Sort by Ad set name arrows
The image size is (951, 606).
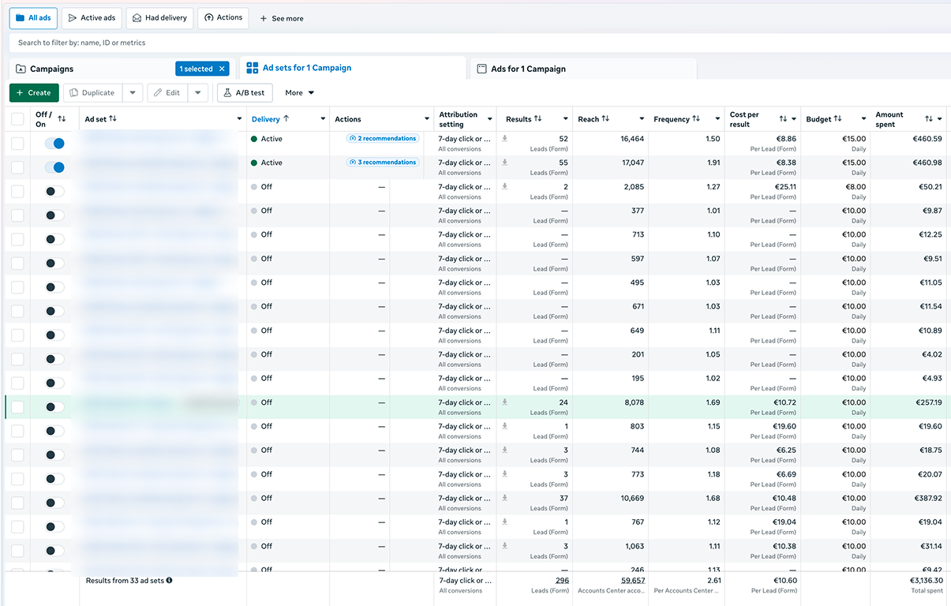point(113,119)
